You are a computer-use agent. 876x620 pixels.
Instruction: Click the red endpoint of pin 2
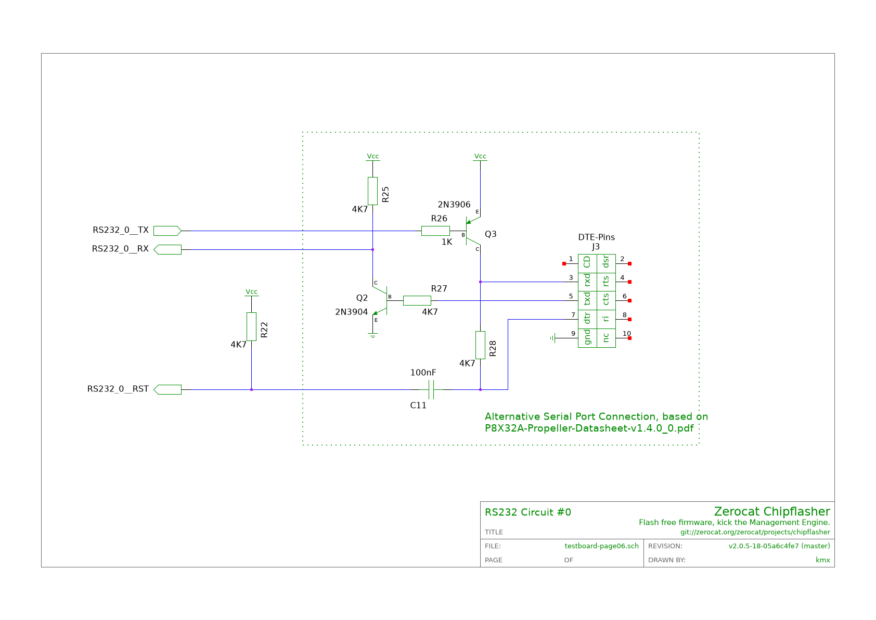pos(629,263)
